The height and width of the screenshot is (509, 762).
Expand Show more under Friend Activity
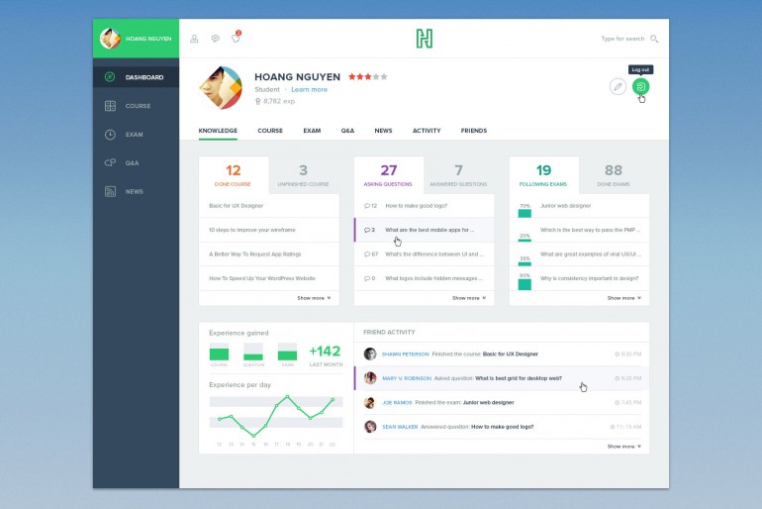coord(623,447)
